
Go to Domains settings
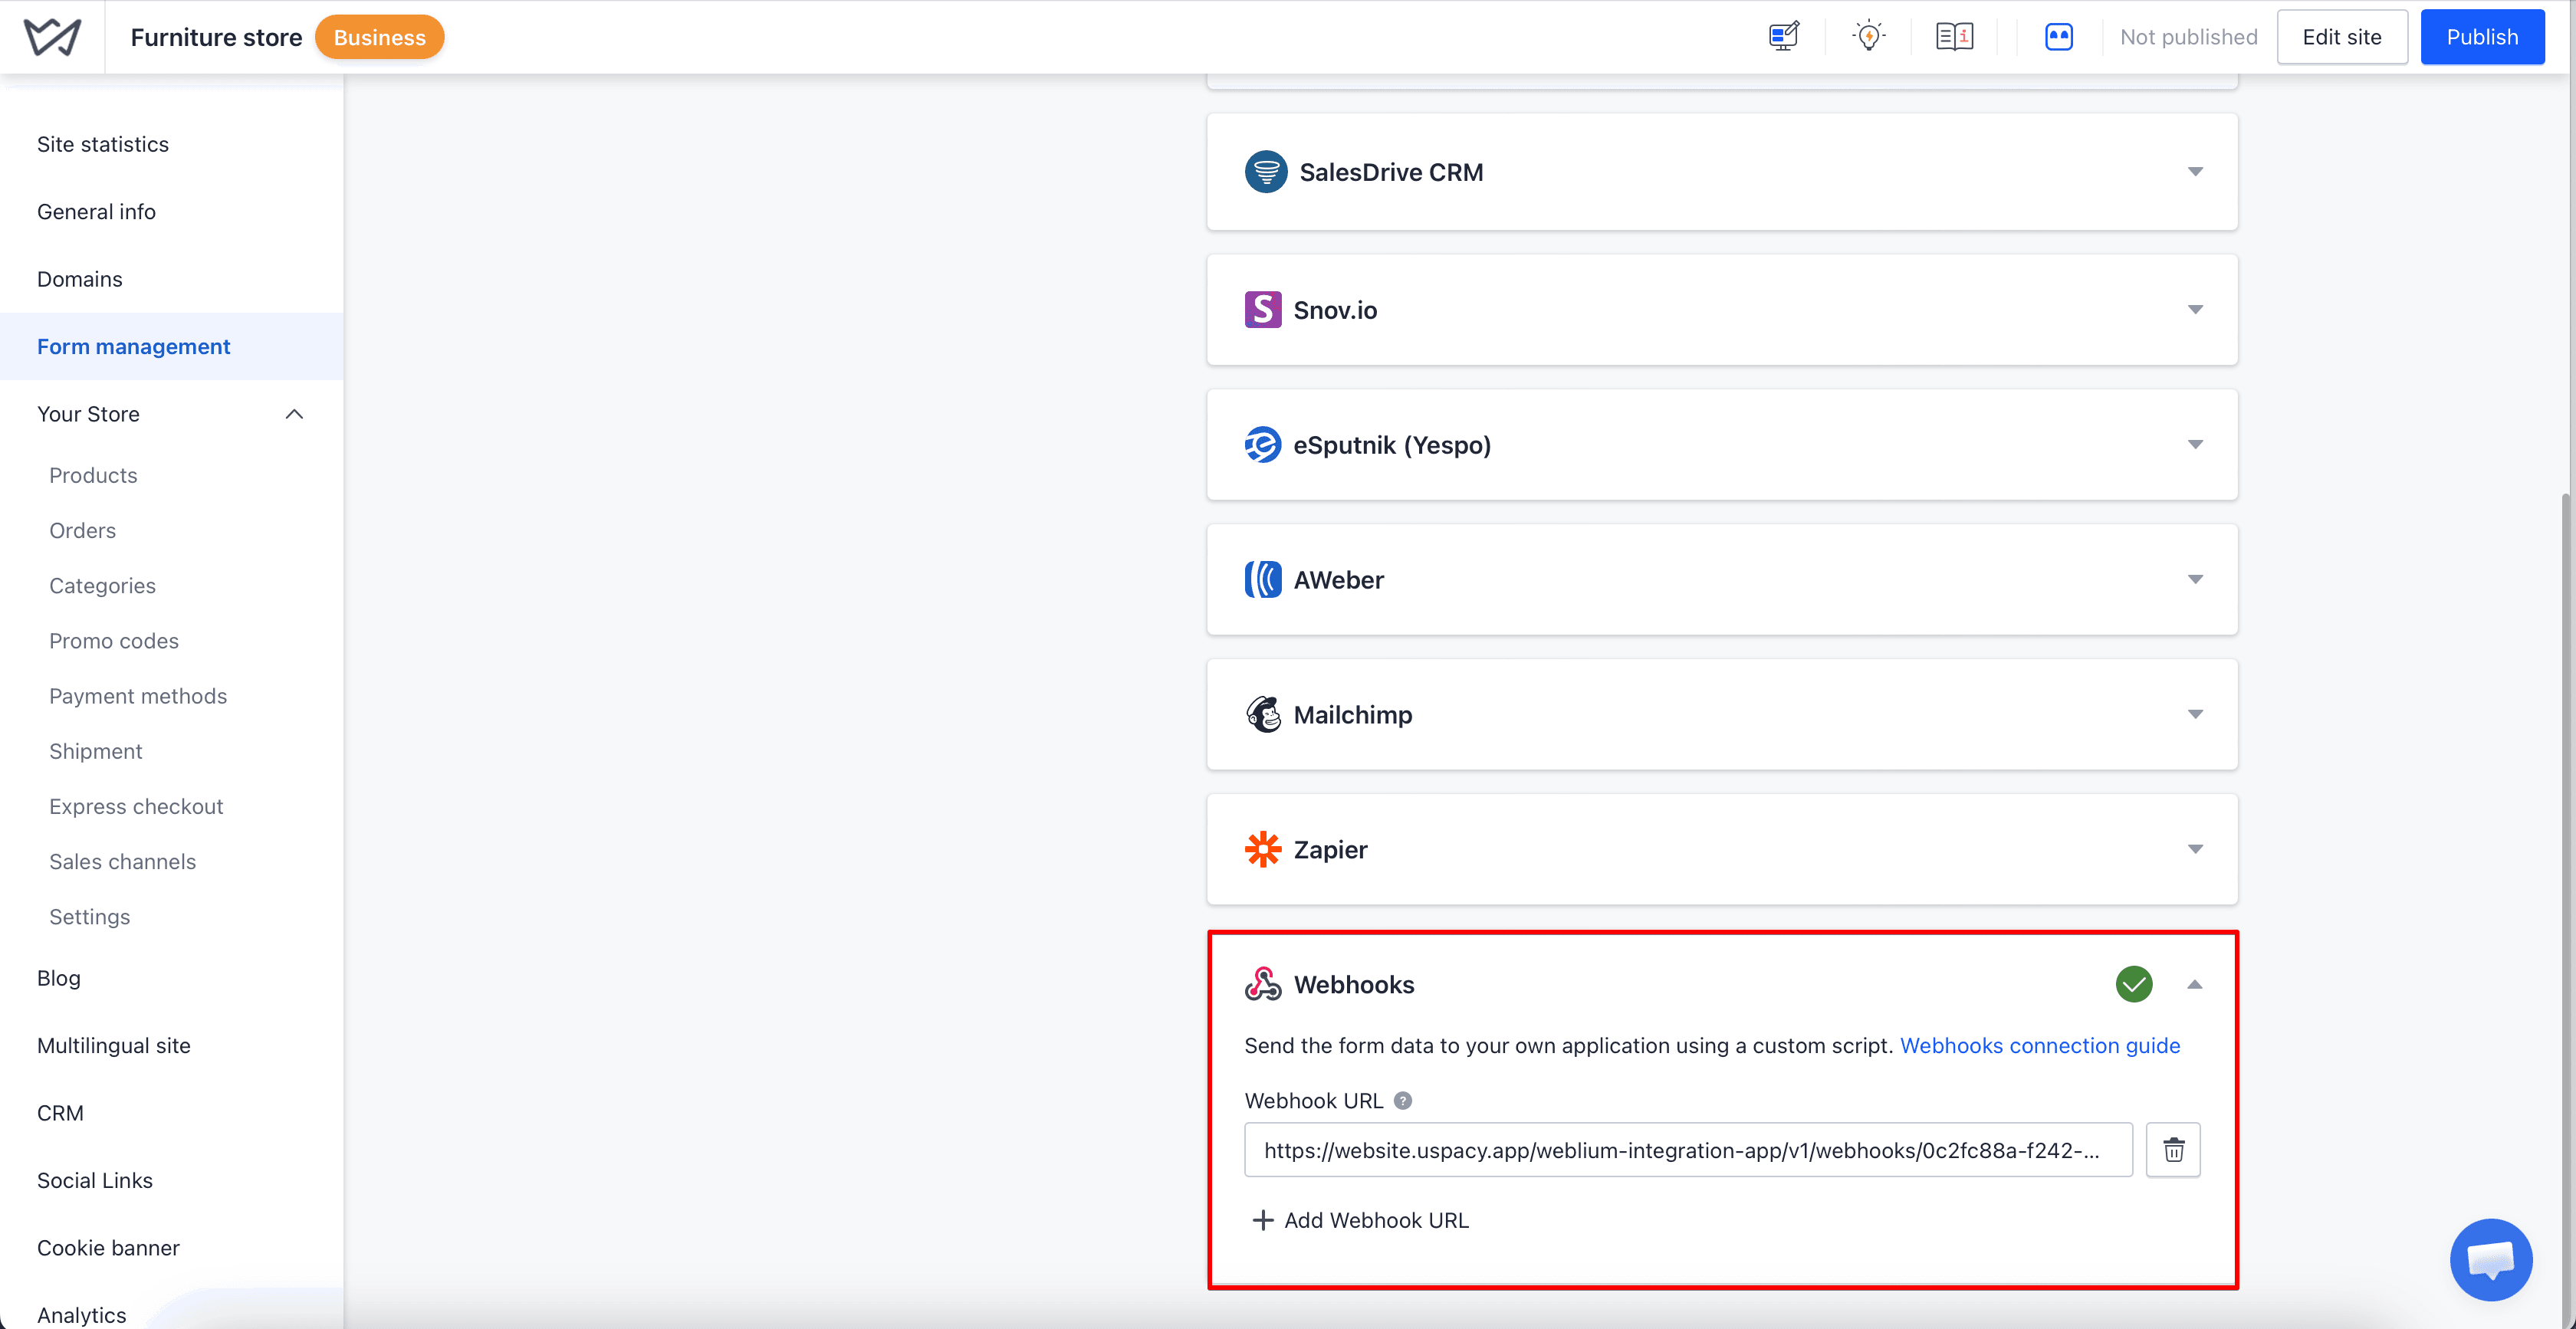[80, 279]
